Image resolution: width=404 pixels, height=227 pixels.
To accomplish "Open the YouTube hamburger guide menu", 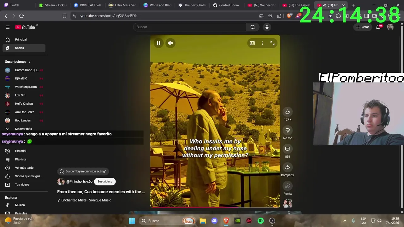I will coord(8,27).
